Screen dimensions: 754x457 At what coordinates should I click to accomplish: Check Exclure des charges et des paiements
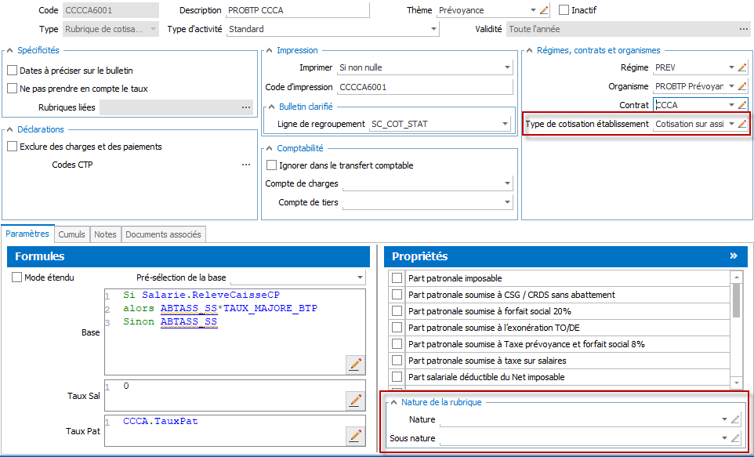click(12, 147)
